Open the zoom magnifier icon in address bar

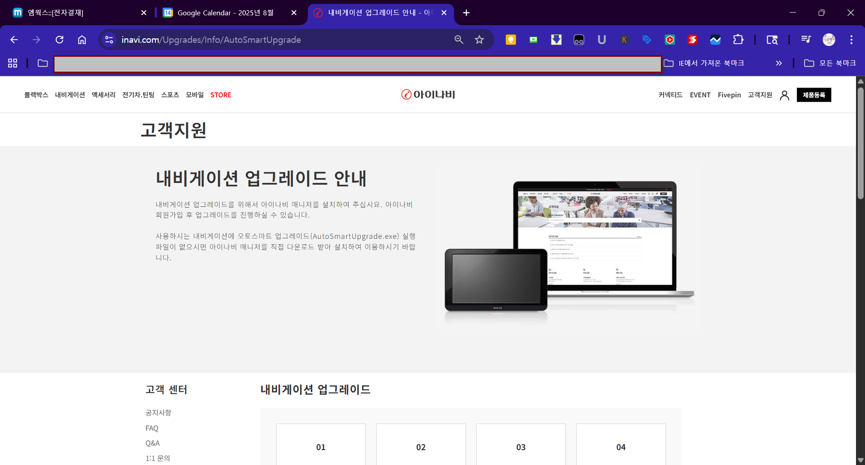459,40
